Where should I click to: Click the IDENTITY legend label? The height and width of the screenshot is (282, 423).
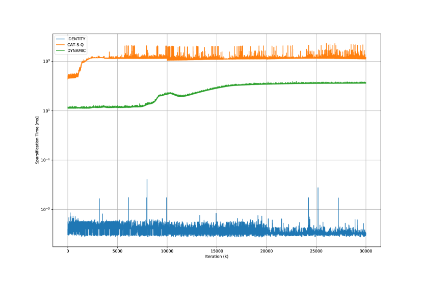[76, 39]
